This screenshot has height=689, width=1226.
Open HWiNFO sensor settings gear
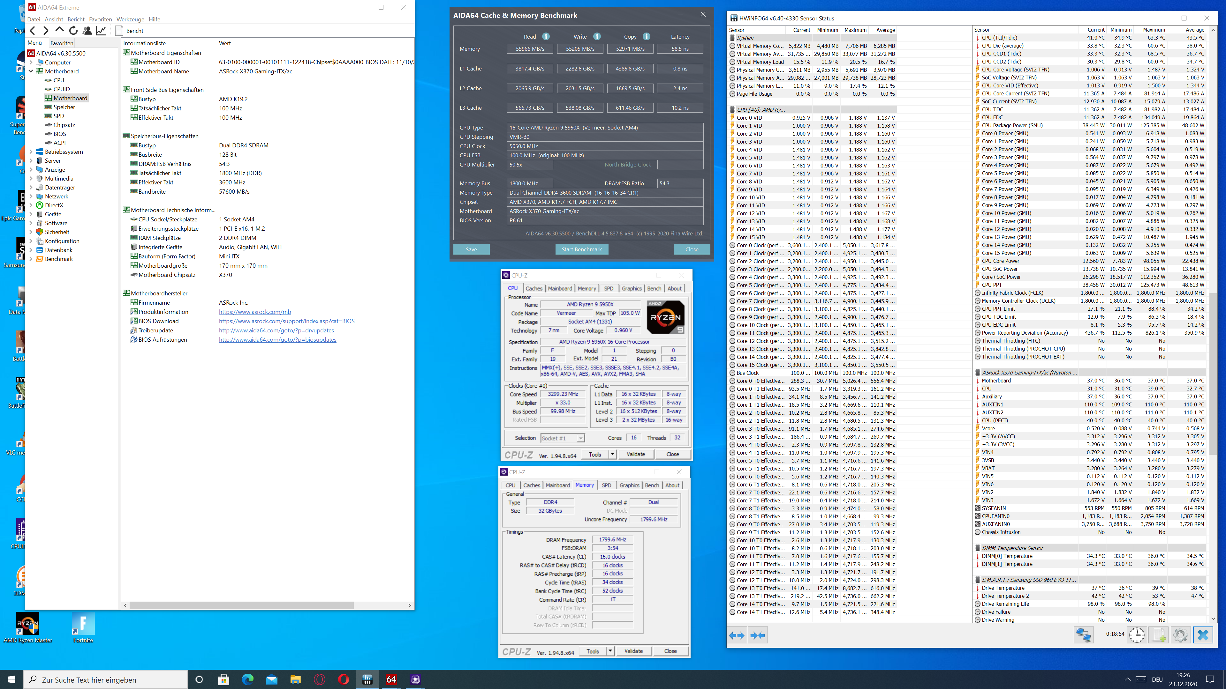tap(1180, 635)
